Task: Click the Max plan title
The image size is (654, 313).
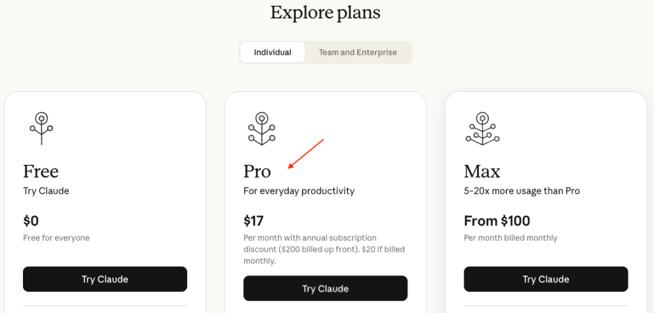Action: (482, 171)
